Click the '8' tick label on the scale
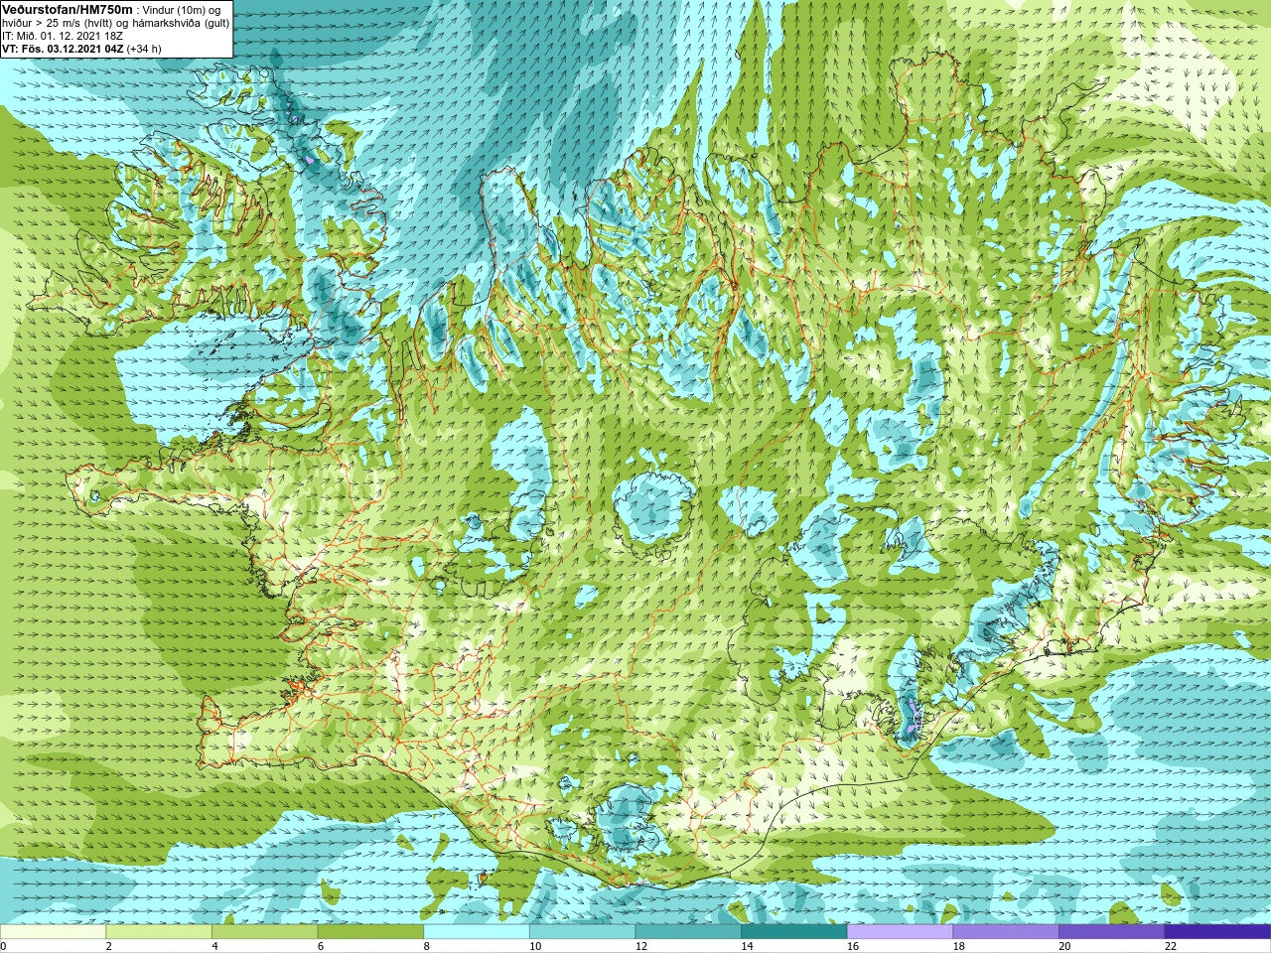1271x953 pixels. (x=427, y=947)
